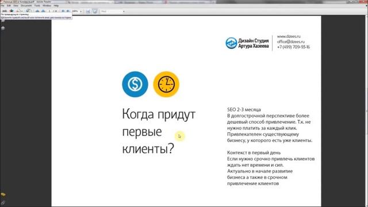Click the office@dizees.ru email address

(291, 41)
